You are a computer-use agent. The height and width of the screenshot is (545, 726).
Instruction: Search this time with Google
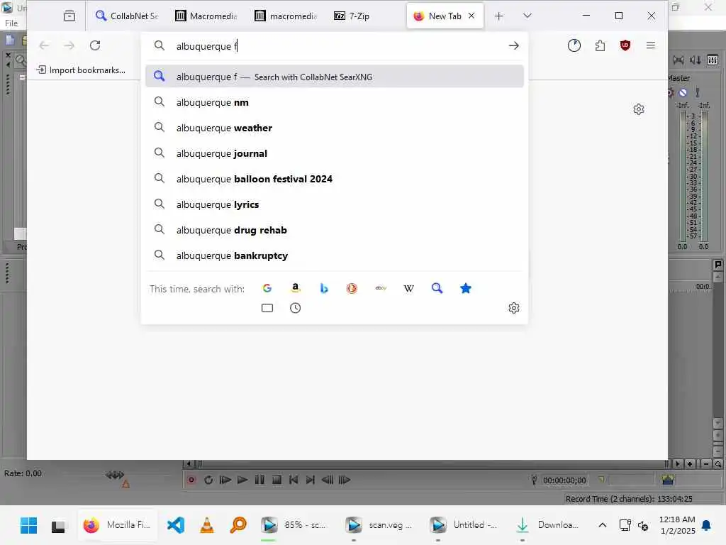click(267, 288)
